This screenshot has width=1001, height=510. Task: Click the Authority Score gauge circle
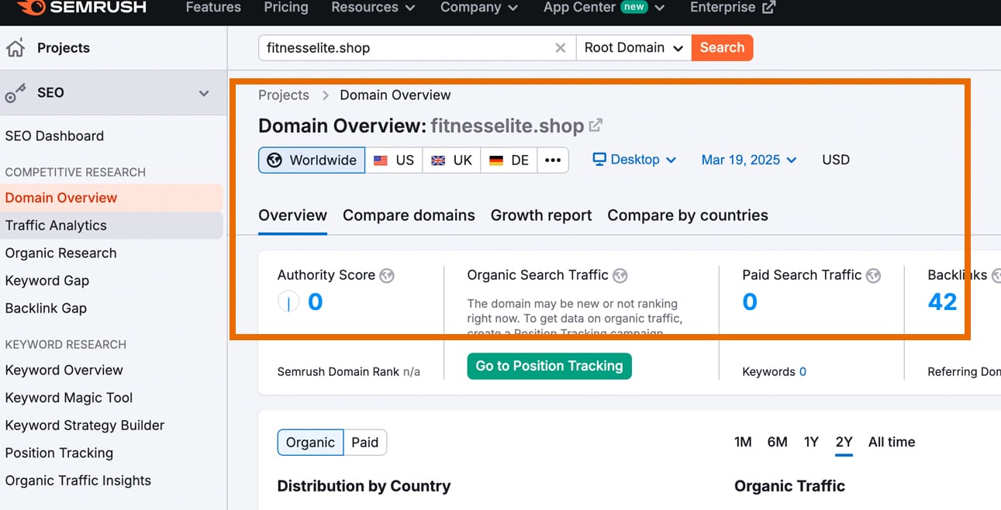[288, 302]
